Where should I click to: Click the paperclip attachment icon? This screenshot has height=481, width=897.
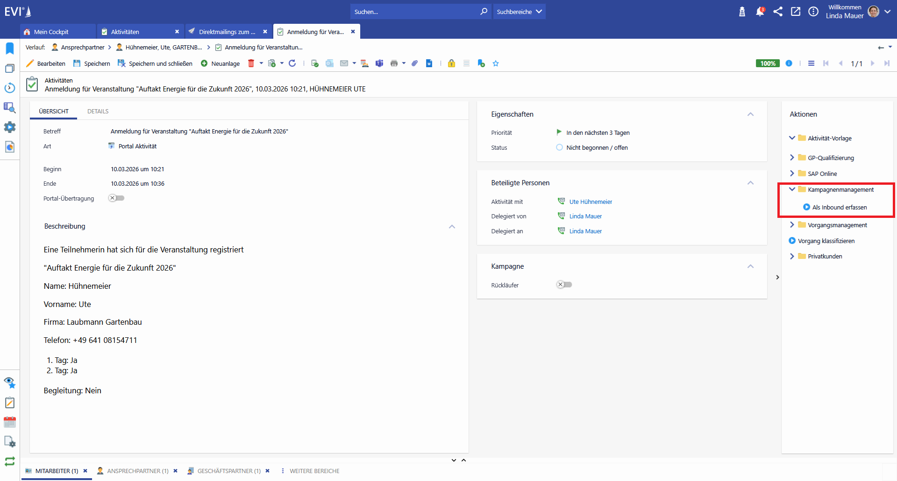[414, 63]
